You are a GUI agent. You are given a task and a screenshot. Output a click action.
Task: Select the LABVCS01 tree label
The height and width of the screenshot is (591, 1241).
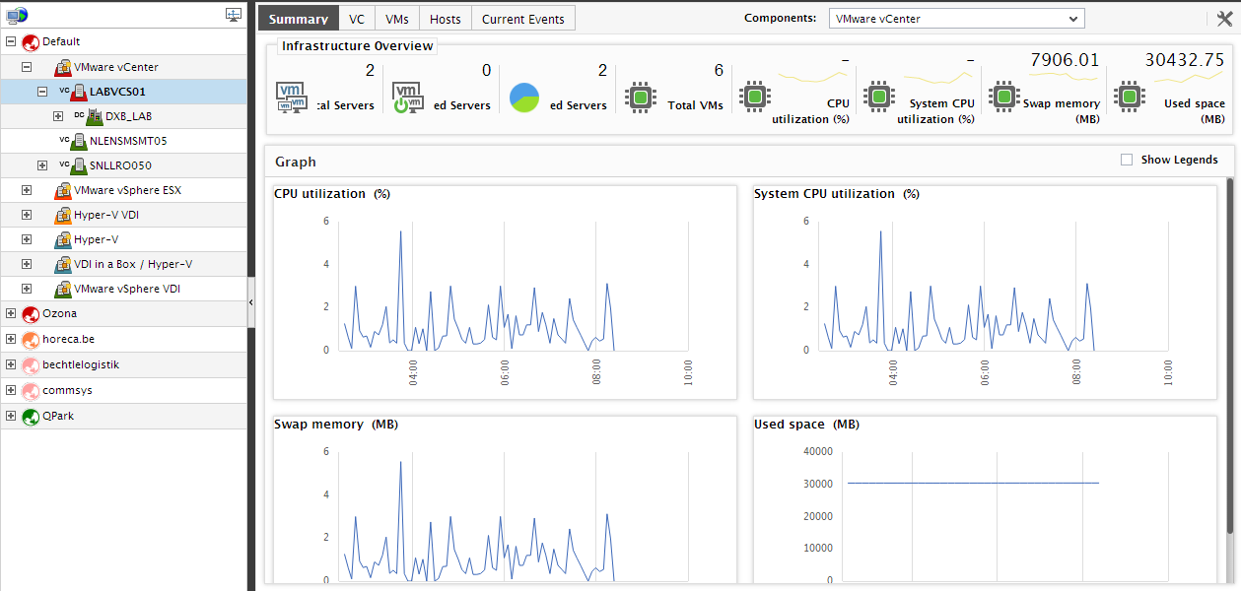pyautogui.click(x=117, y=93)
